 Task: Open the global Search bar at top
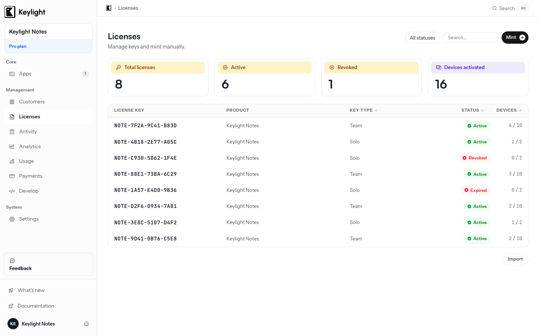pyautogui.click(x=510, y=8)
